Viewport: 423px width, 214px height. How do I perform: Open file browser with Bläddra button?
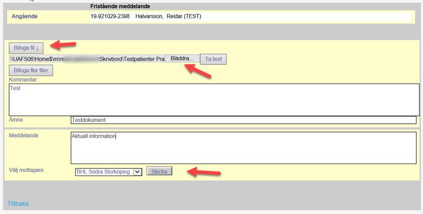coord(182,58)
